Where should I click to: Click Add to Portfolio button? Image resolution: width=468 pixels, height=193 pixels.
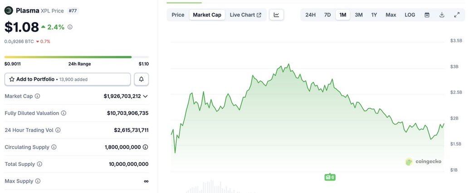(68, 79)
